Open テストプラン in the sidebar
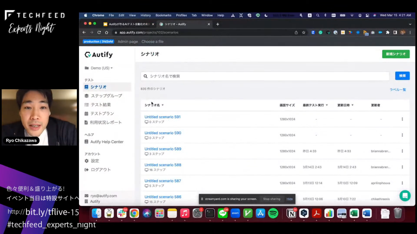Screen dimensions: 417x234 pos(99,113)
